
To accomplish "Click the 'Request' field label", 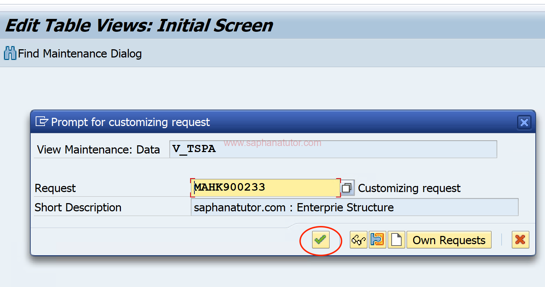I will tap(55, 188).
